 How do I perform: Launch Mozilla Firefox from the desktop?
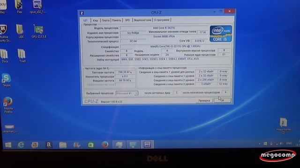coord(8,105)
